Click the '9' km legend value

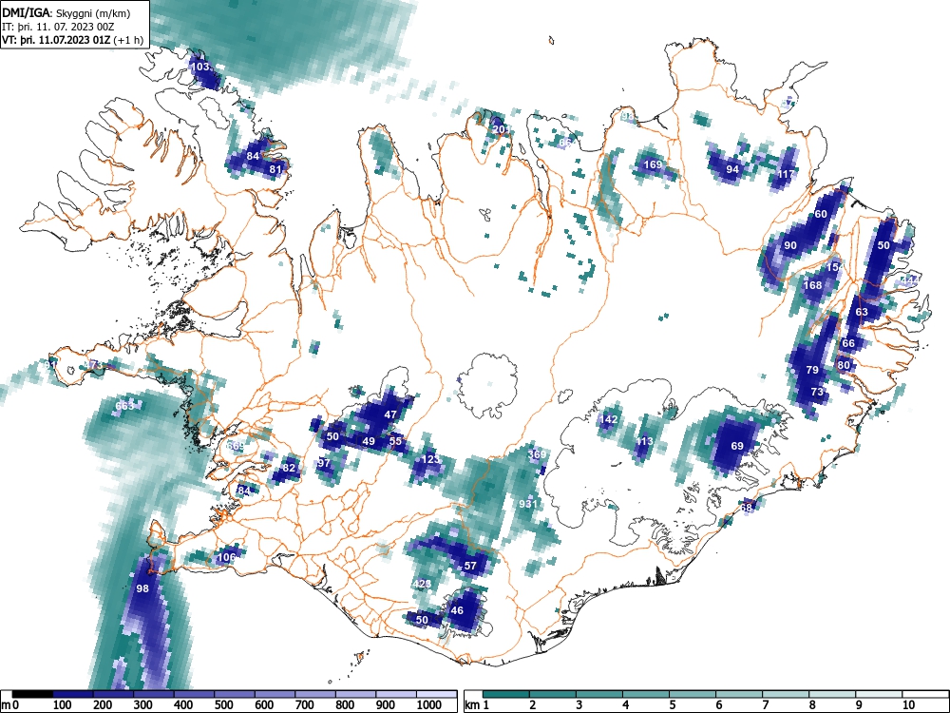(859, 705)
